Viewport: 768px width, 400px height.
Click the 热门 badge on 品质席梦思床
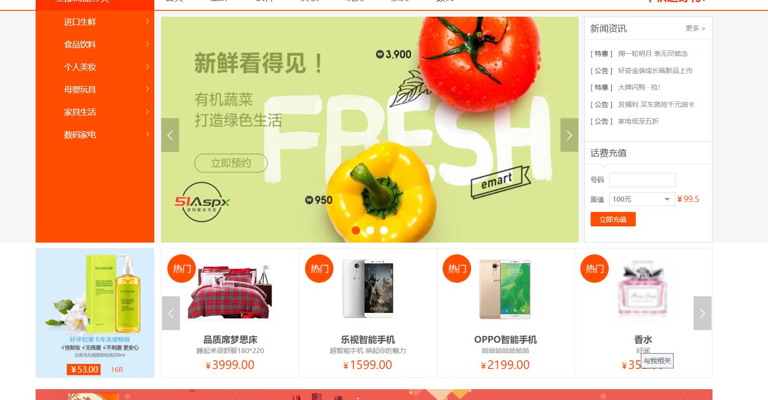[x=181, y=269]
